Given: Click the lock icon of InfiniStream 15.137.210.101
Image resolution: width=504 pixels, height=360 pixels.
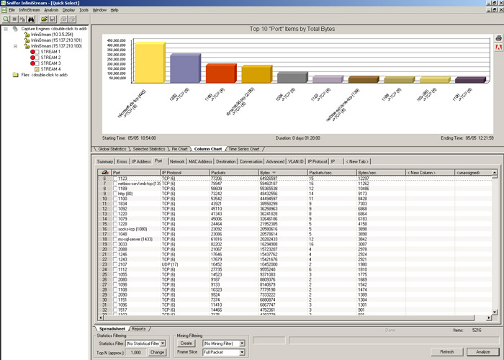Looking at the screenshot, I should click(x=27, y=40).
